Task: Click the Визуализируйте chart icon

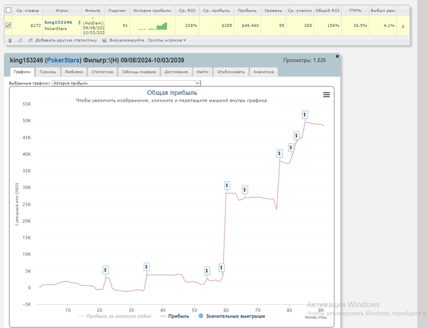Action: coord(105,40)
